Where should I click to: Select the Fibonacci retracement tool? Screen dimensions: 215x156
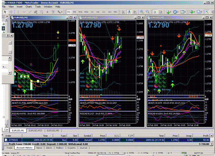(x=42, y=12)
